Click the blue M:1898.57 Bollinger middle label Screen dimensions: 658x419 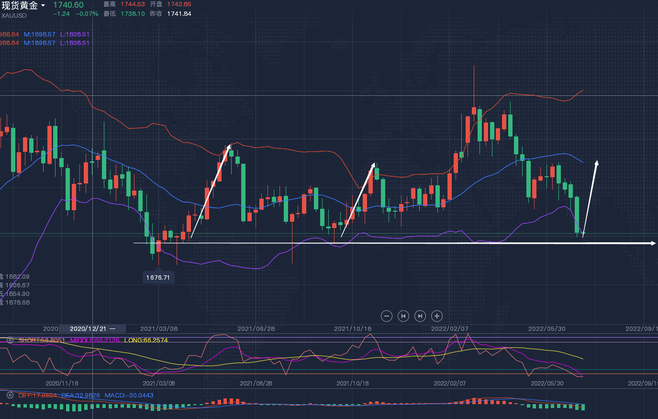40,34
